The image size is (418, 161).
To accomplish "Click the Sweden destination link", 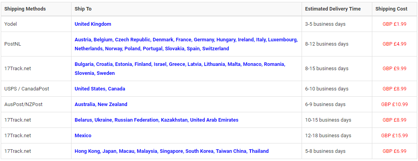I will click(105, 73).
